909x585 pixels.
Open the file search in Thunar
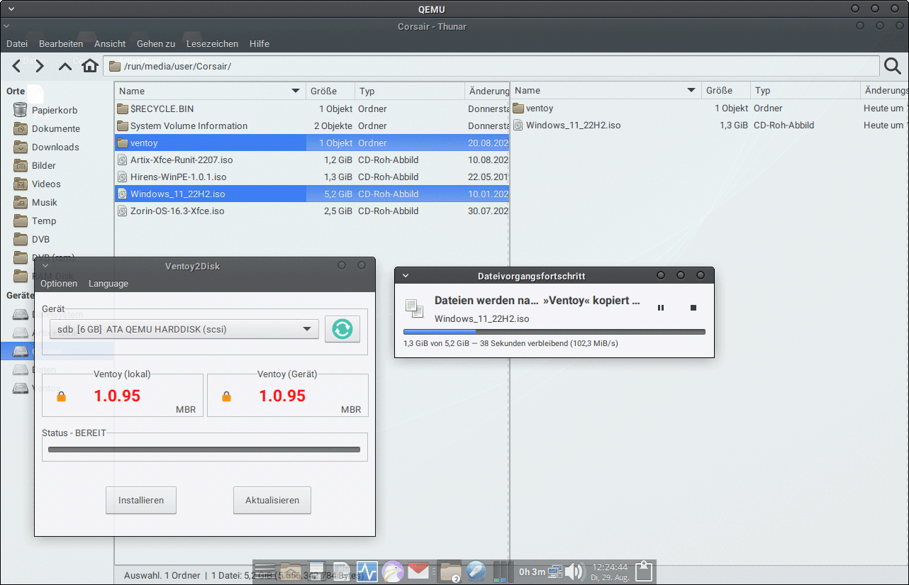(x=892, y=65)
